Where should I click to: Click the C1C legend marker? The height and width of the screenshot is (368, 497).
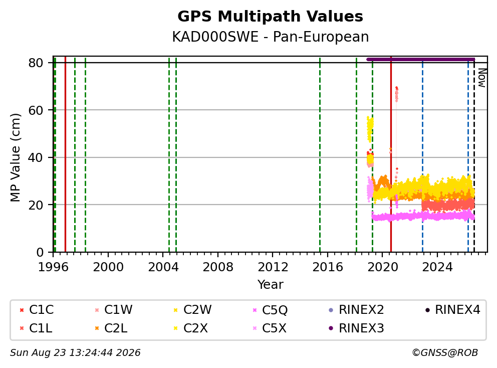pos(22,310)
